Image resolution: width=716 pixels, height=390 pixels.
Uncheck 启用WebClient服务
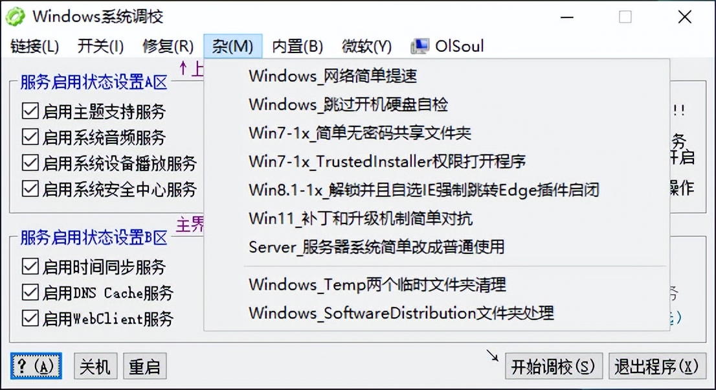pyautogui.click(x=30, y=319)
